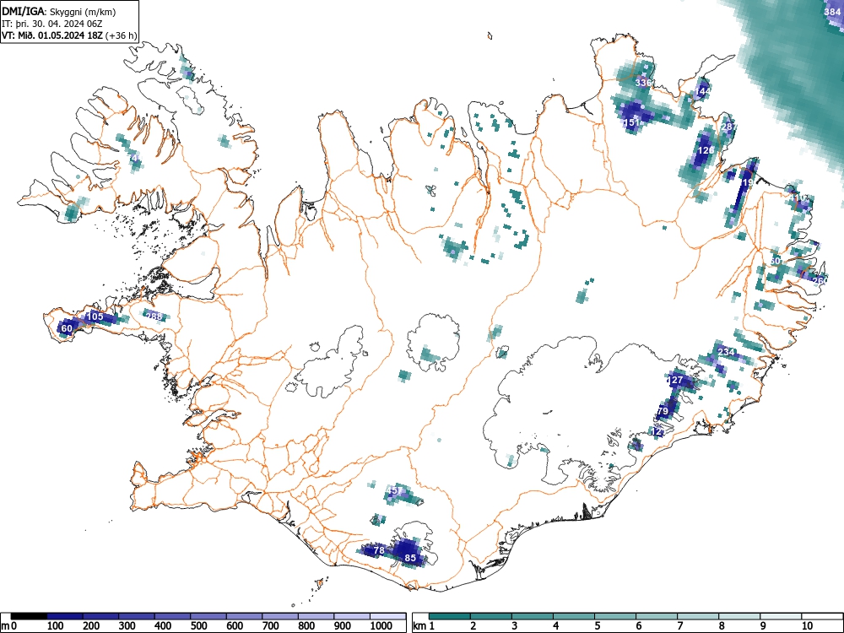Viewport: 844px width, 633px height.
Task: Click the 900–1000 m pale legend swatch
Action: click(352, 616)
